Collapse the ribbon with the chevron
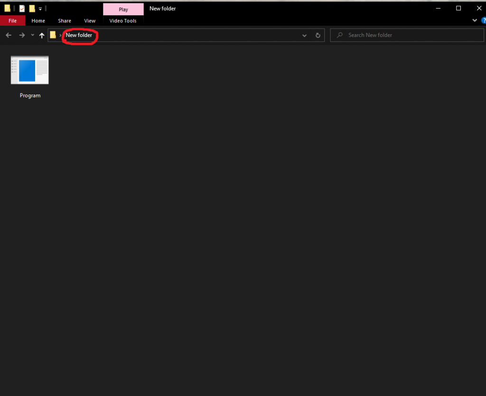486x396 pixels. [475, 20]
